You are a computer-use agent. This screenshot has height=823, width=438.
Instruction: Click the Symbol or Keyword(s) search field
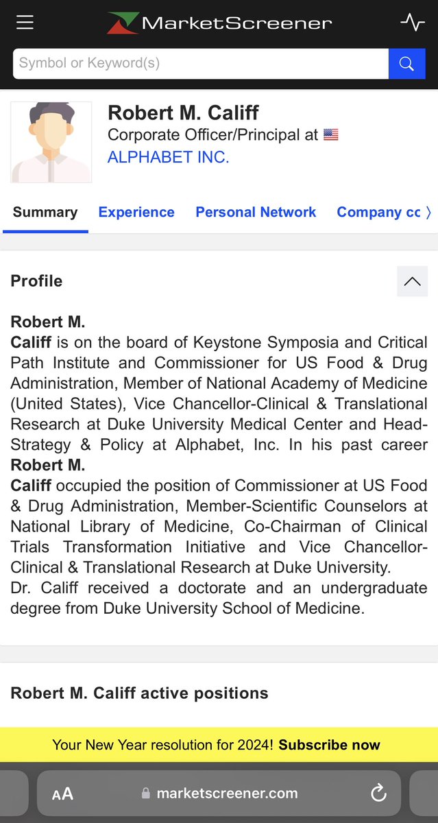(x=200, y=64)
